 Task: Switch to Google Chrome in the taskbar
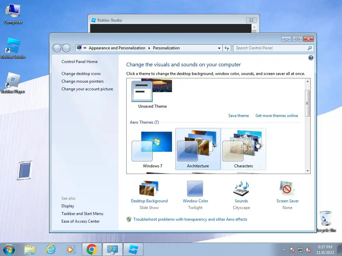pos(92,249)
